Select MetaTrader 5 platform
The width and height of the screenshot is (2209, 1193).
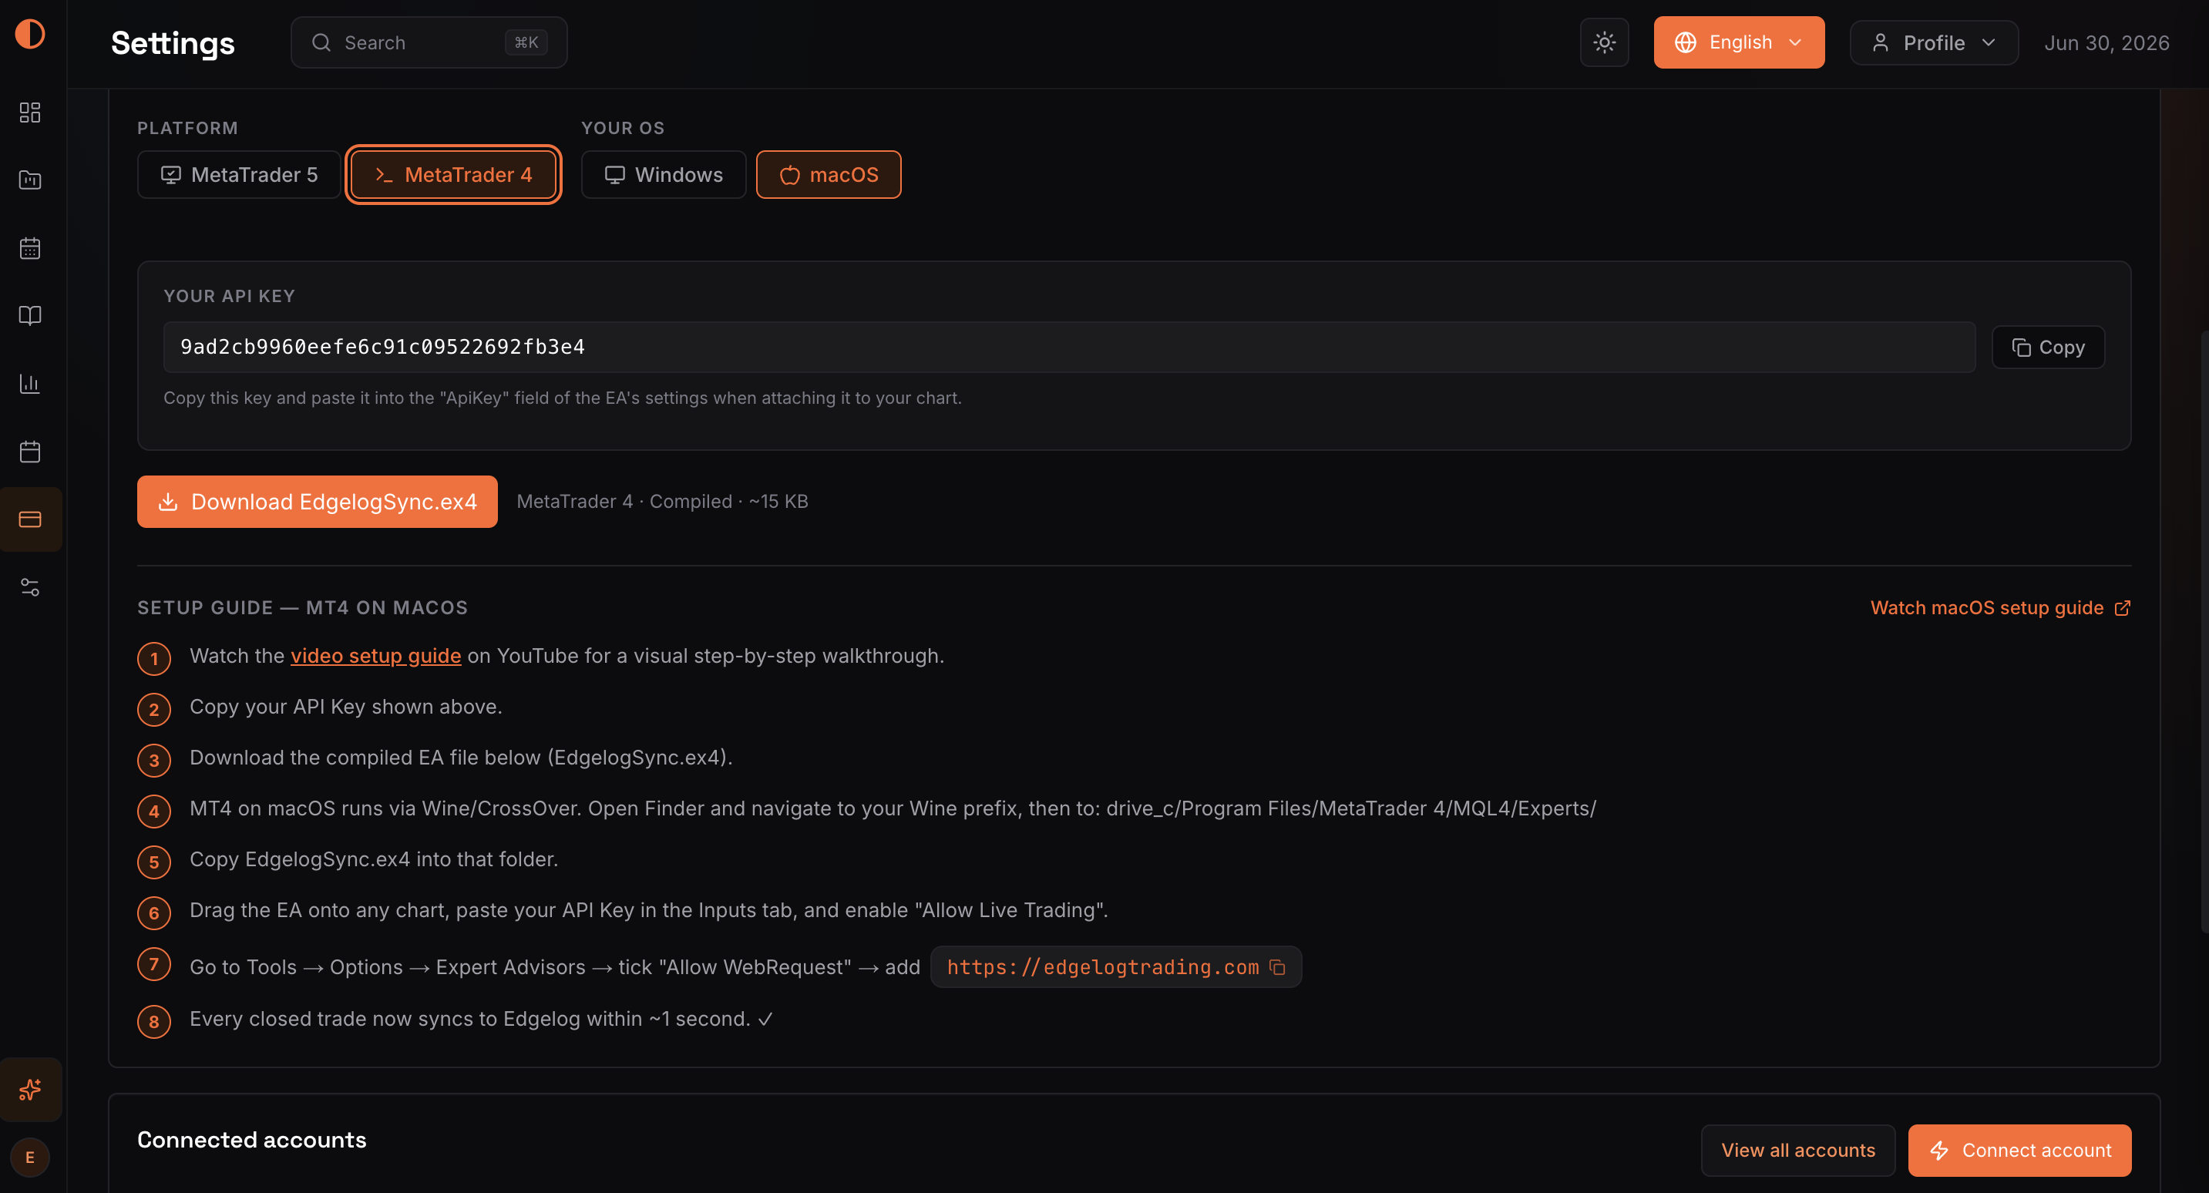click(239, 174)
